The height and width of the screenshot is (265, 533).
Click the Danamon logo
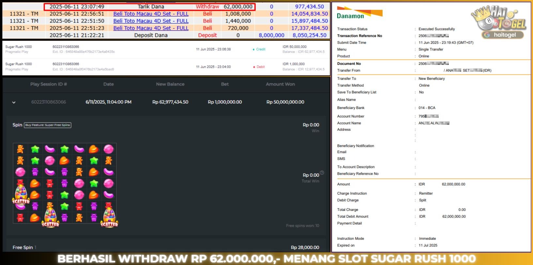tap(359, 13)
